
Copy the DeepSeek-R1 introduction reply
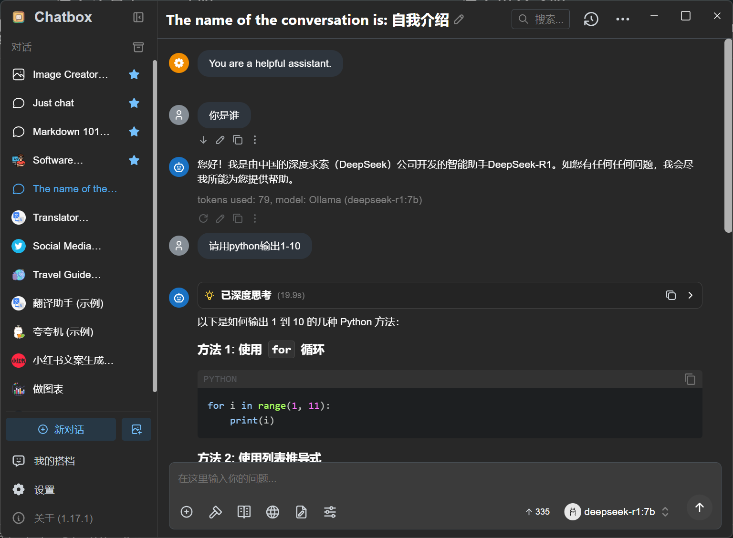(238, 218)
